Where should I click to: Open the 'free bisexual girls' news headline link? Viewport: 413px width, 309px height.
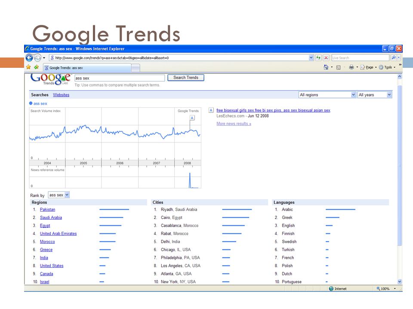[273, 110]
